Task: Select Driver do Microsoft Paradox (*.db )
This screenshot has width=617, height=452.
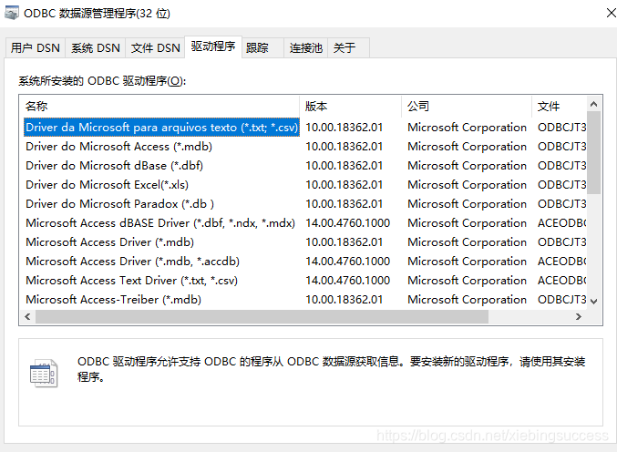Action: [x=119, y=204]
